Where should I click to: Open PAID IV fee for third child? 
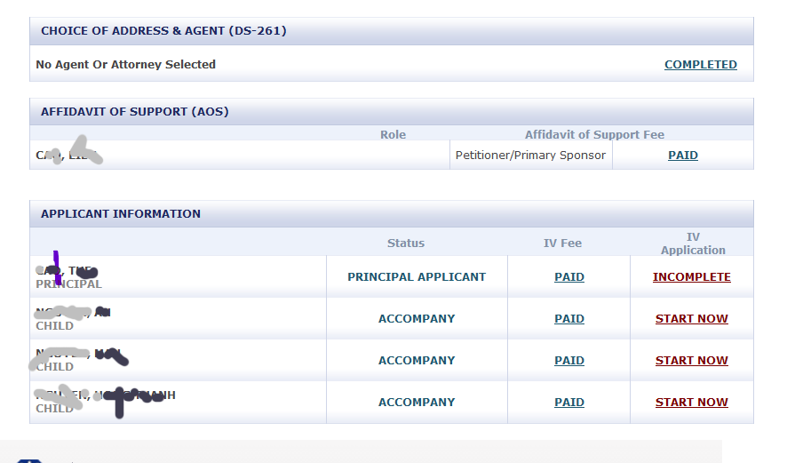(x=569, y=402)
